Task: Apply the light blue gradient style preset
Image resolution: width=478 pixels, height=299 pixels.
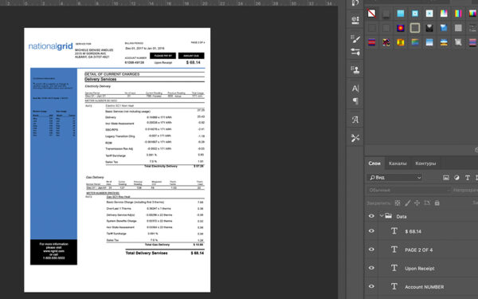Action: (x=429, y=42)
